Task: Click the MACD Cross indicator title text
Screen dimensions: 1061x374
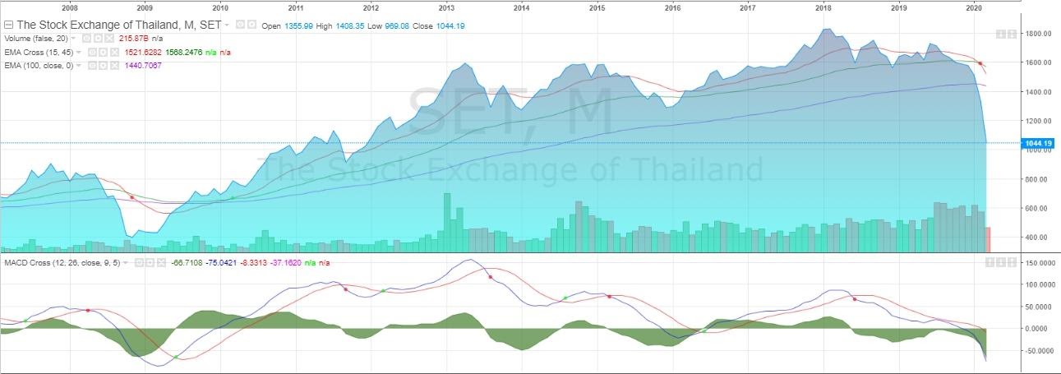Action: 62,262
